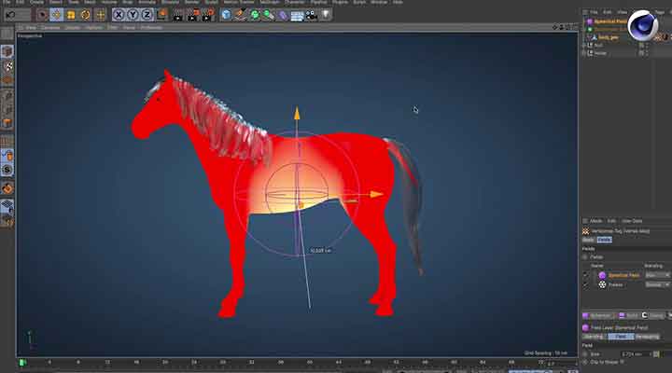Click the Cube primitive icon
672x373 pixels.
[x=227, y=15]
